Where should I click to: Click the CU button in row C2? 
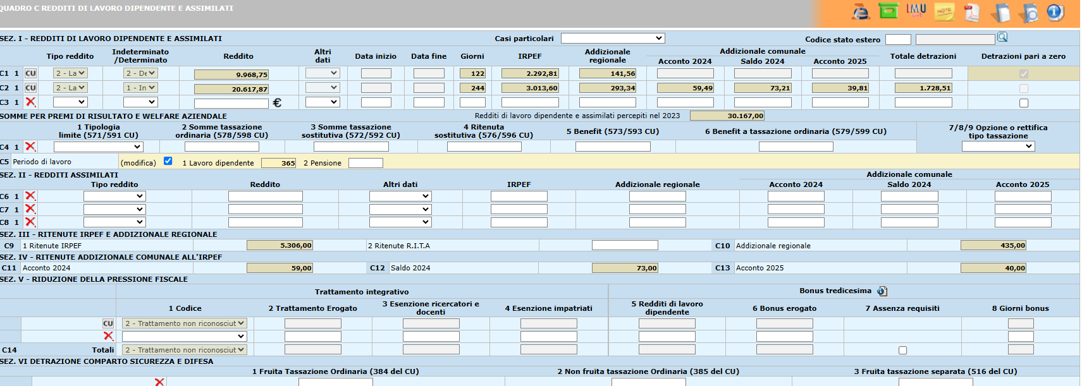point(30,88)
